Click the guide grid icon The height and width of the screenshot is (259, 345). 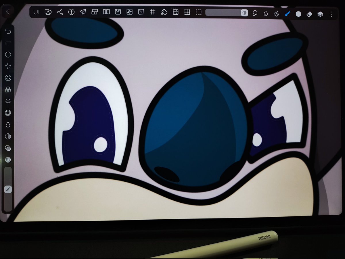187,12
